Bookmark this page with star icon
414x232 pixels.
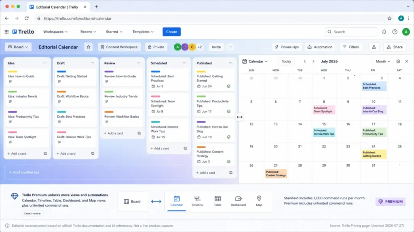pyautogui.click(x=389, y=19)
